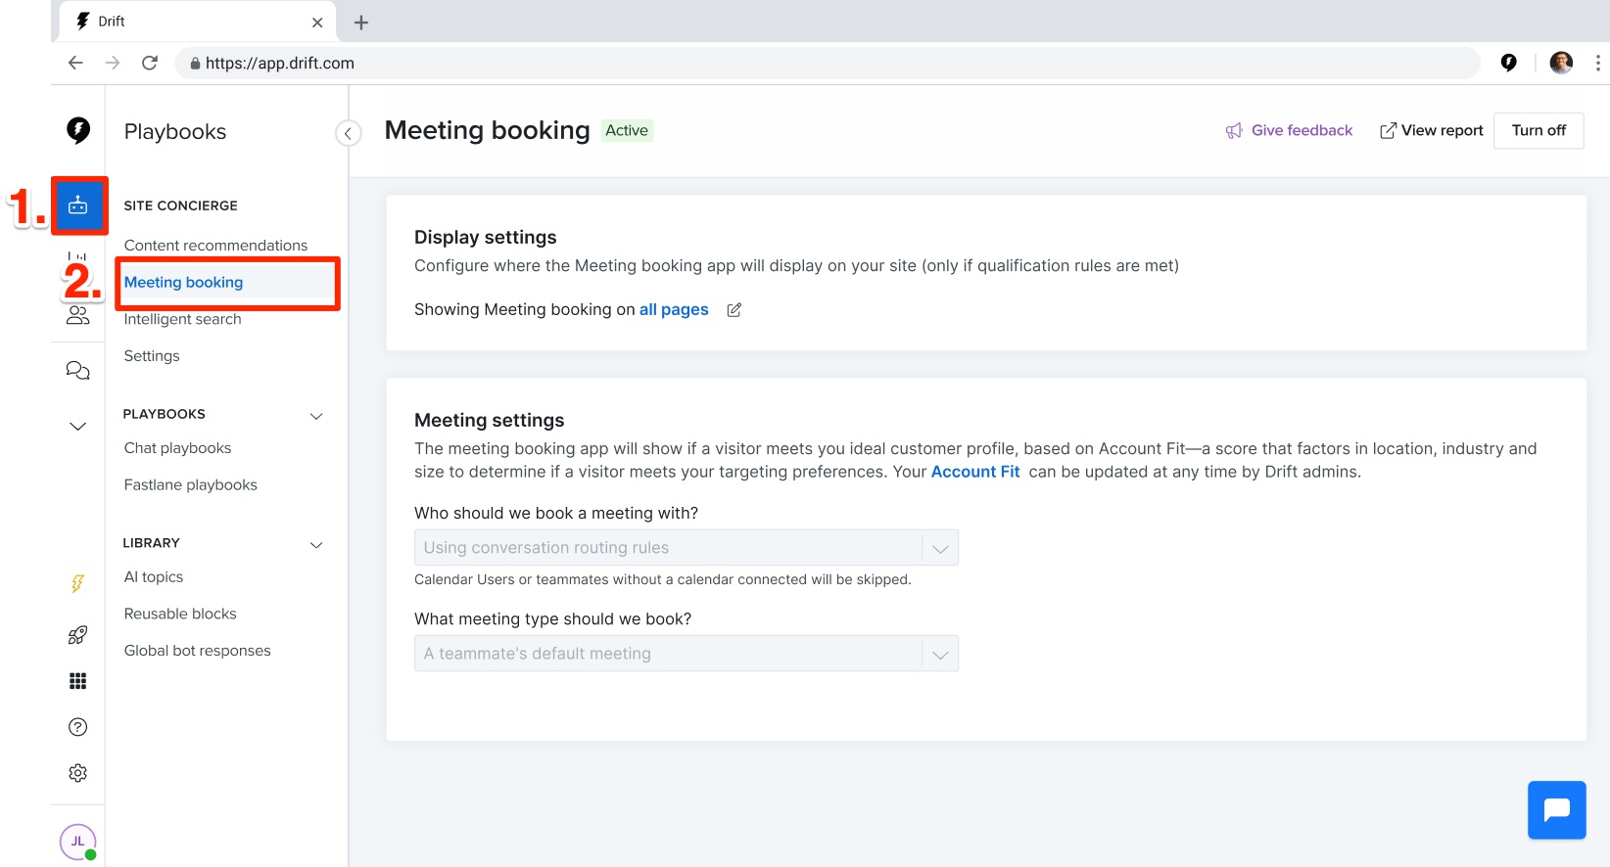Open the app grid icon
This screenshot has width=1610, height=867.
(77, 681)
